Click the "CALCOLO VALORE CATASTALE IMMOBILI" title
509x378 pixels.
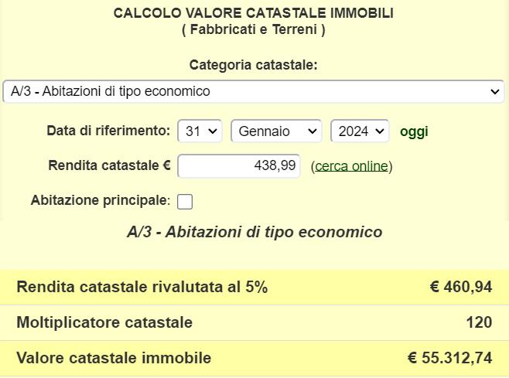[254, 13]
